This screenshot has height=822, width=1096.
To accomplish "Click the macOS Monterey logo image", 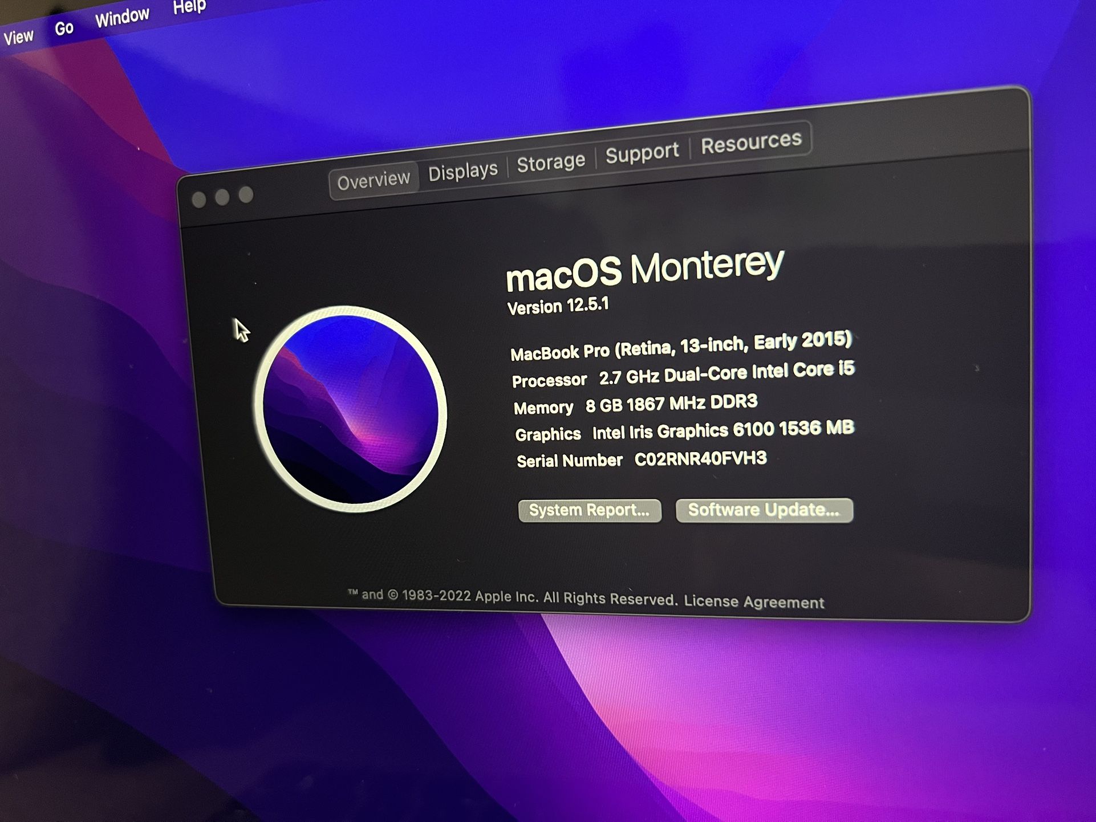I will click(350, 409).
